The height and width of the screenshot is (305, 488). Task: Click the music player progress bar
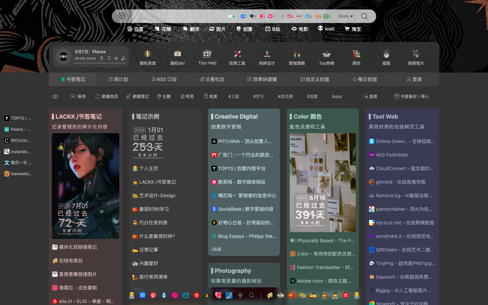tap(100, 63)
